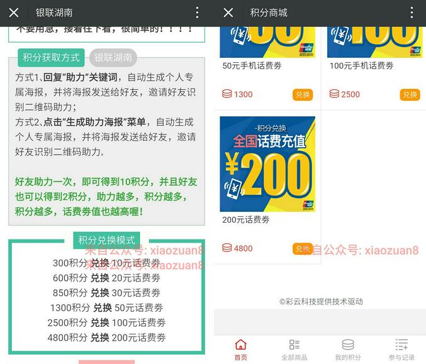The width and height of the screenshot is (426, 364).
Task: Tap the 积分获取方式 green label
Action: [x=51, y=58]
